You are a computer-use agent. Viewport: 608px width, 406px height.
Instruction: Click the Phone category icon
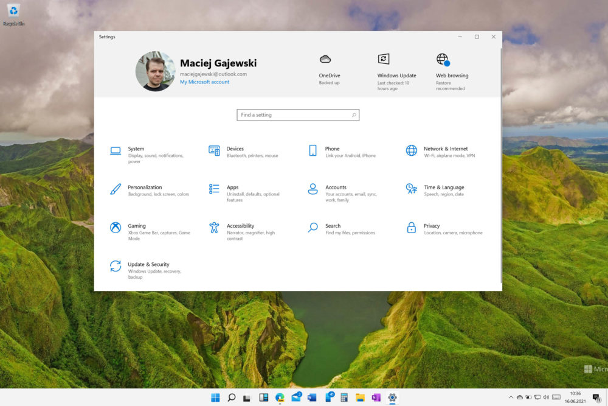(313, 150)
